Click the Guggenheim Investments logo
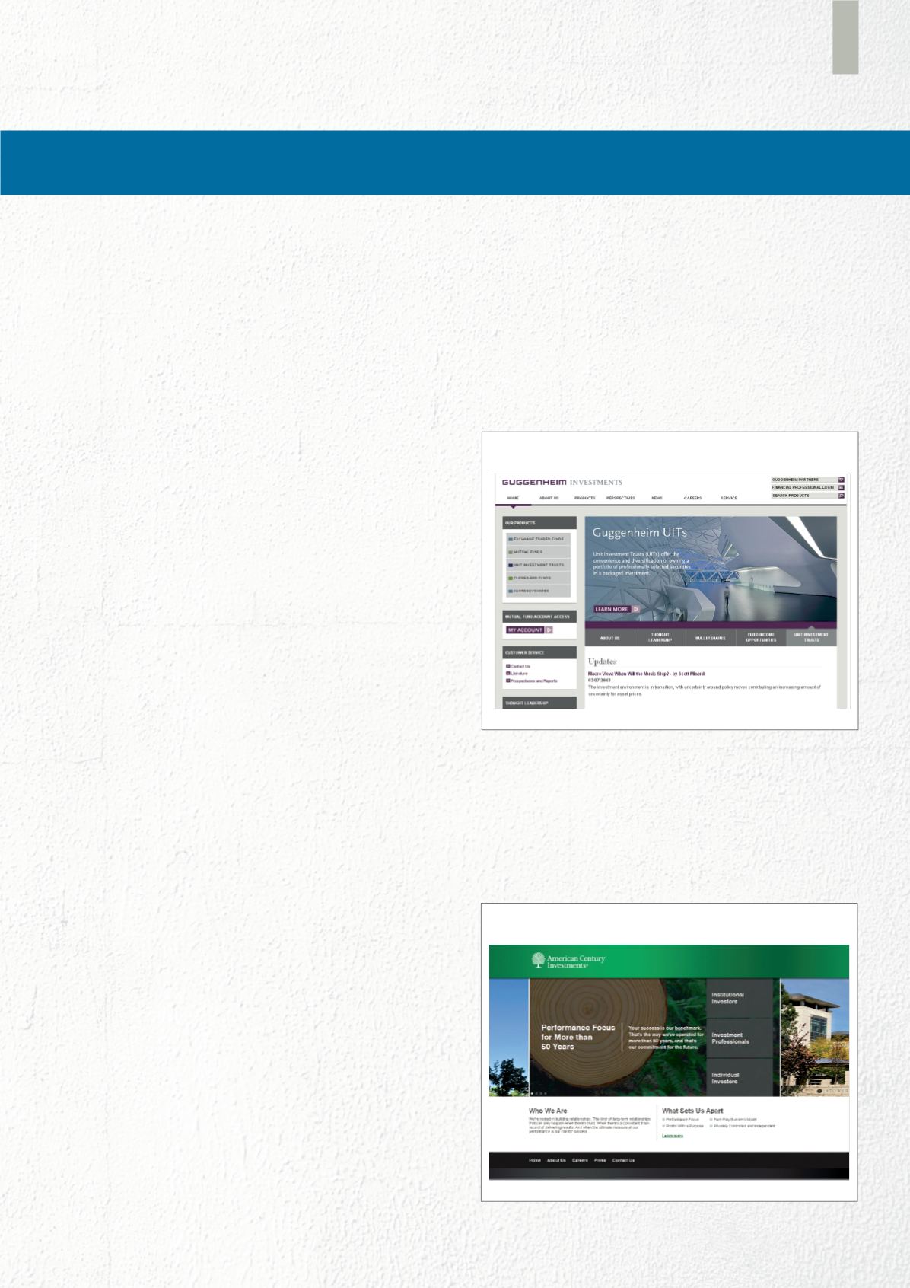Image resolution: width=910 pixels, height=1288 pixels. pos(562,482)
